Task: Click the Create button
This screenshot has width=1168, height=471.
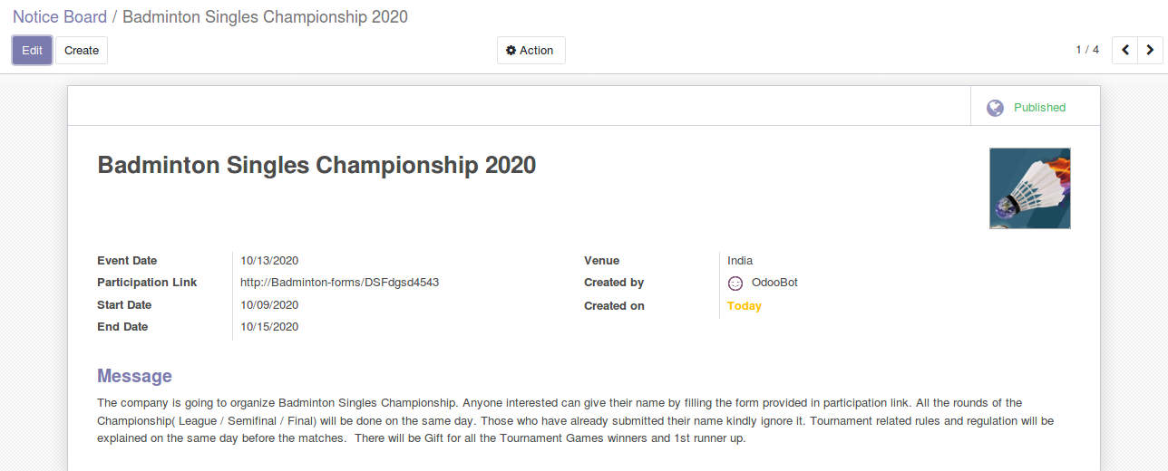Action: tap(82, 51)
